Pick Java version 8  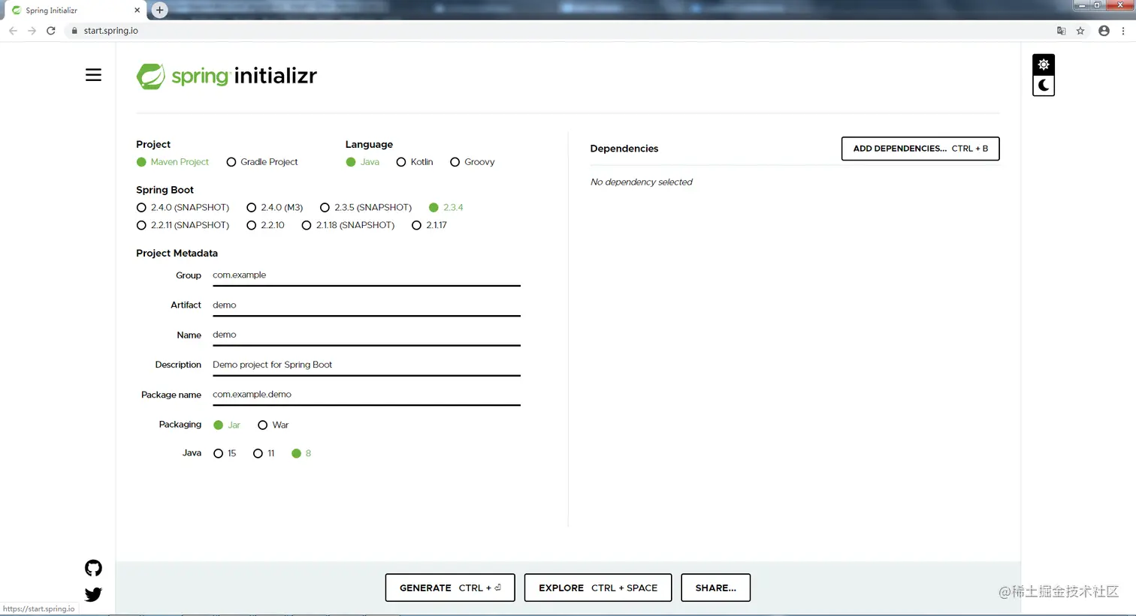point(301,454)
